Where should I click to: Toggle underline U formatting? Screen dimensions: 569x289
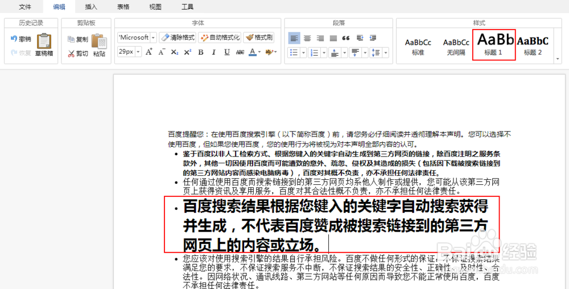[227, 52]
